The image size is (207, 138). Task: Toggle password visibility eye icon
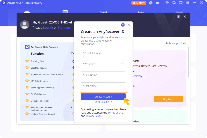[122, 64]
